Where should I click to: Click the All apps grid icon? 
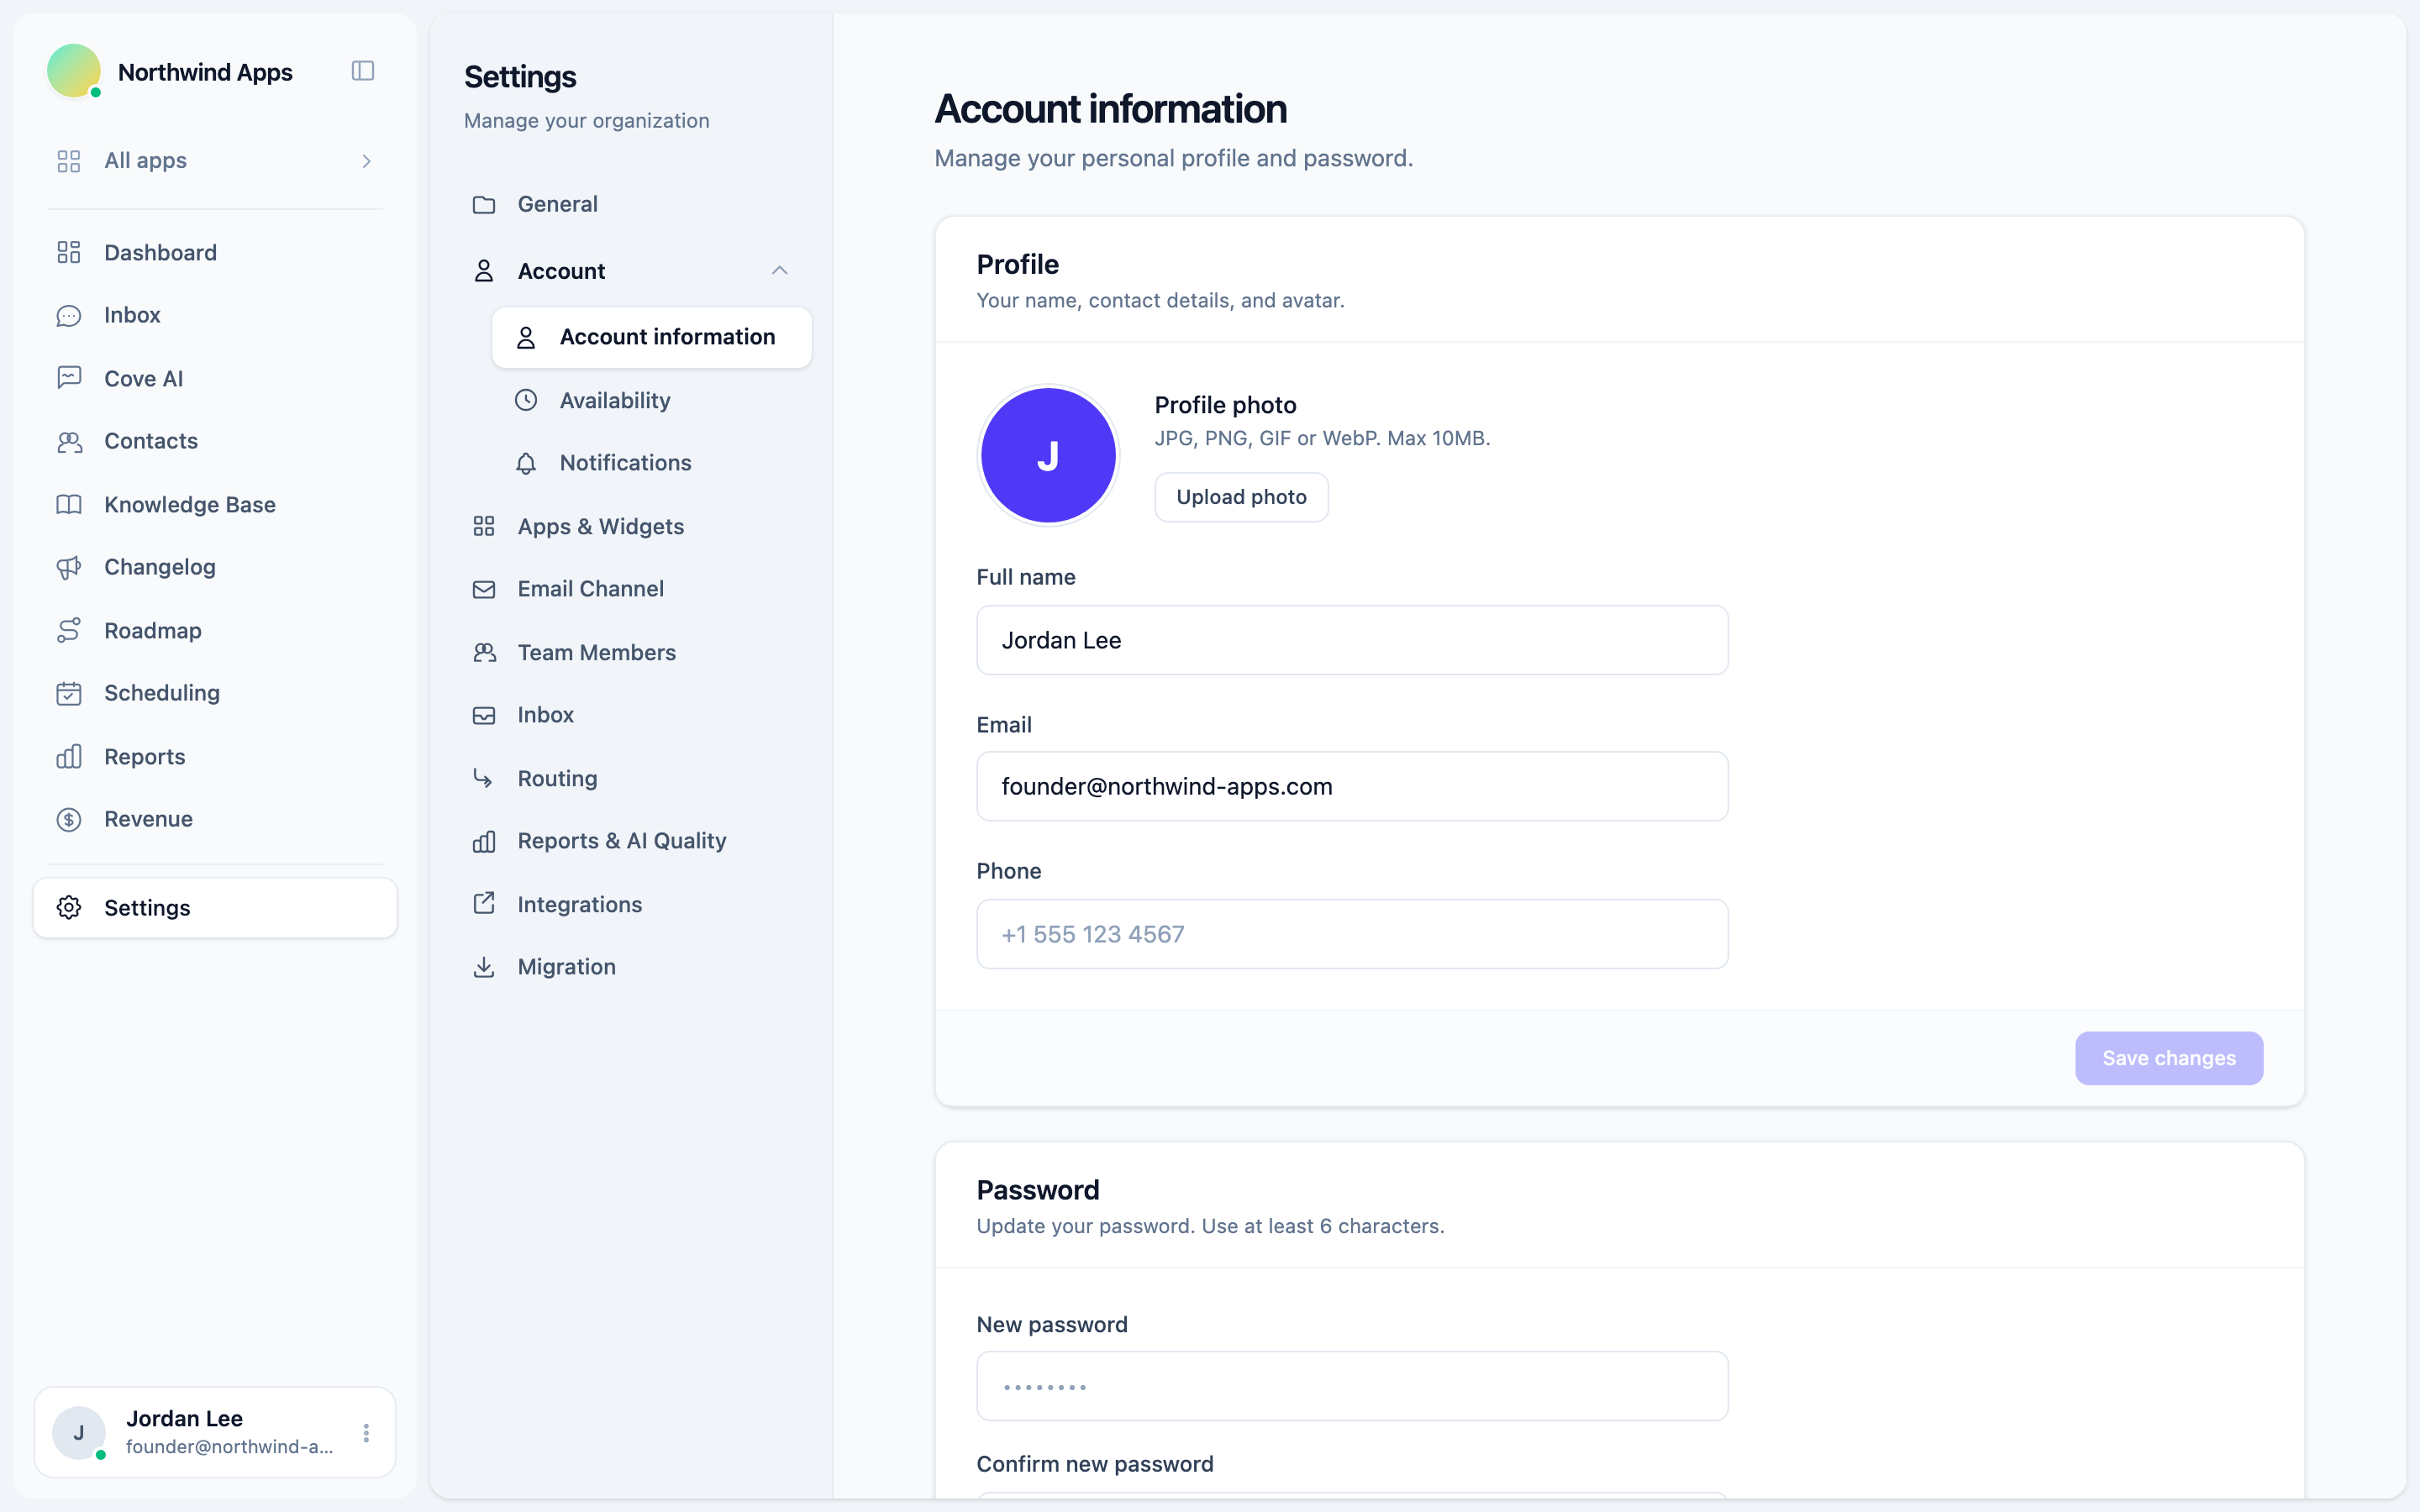(69, 161)
